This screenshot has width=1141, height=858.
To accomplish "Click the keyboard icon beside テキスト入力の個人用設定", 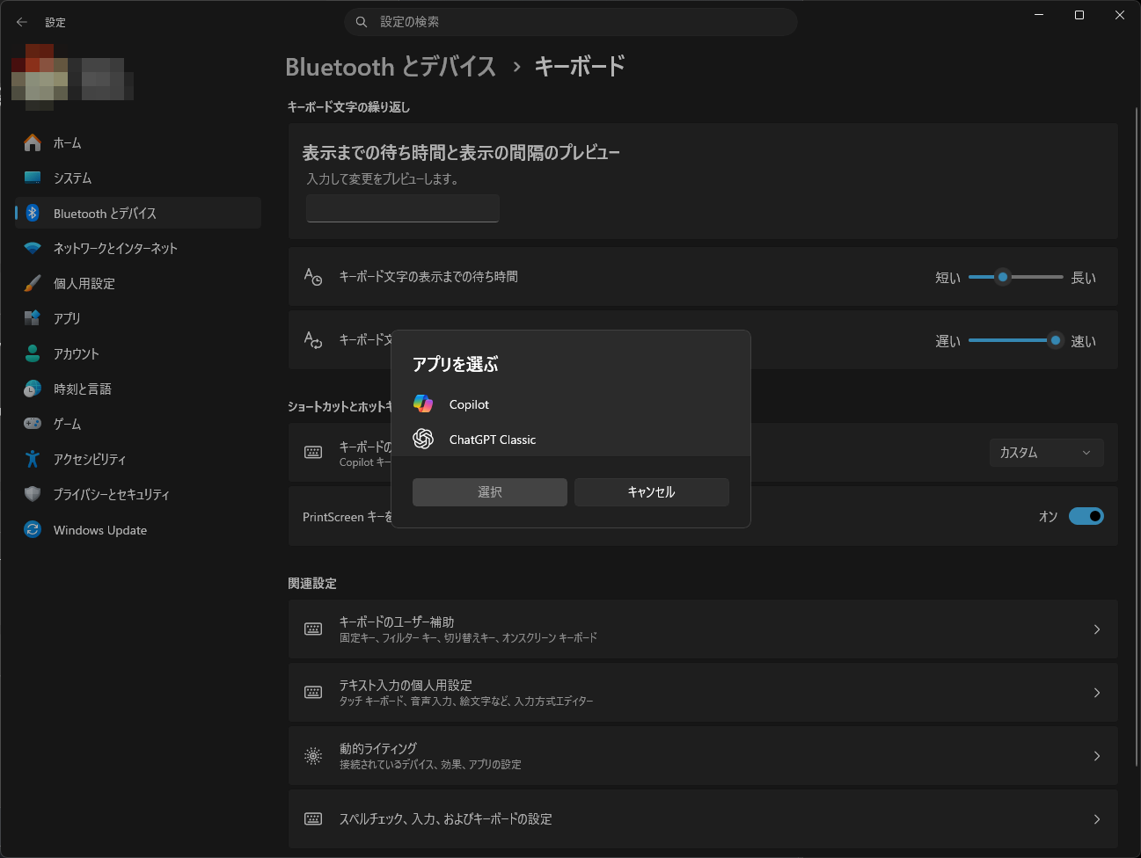I will 313,692.
